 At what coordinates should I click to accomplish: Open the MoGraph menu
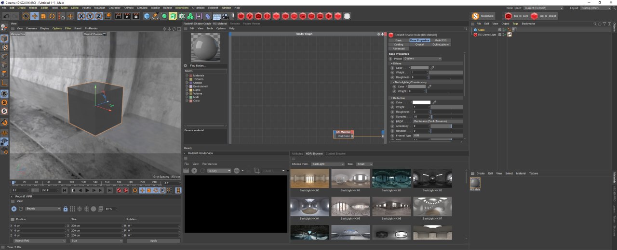(100, 8)
